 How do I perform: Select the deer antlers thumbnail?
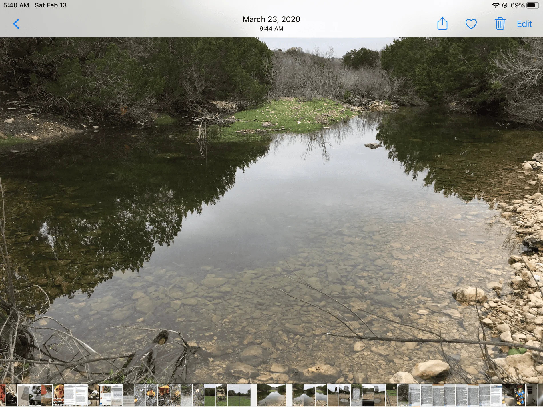click(128, 395)
